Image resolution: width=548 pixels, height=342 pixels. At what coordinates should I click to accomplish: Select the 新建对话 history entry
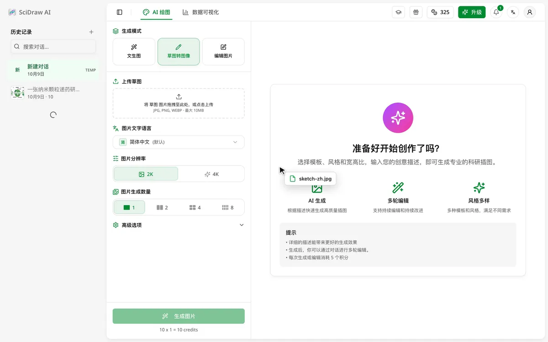(53, 70)
